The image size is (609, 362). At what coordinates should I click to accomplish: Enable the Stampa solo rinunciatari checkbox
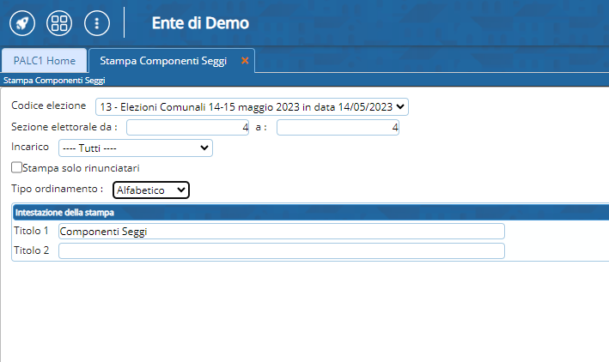[17, 168]
